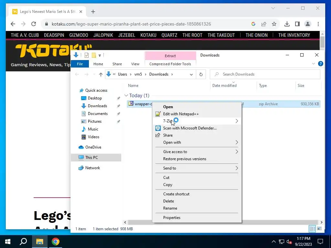Click the Chrome forward arrow
This screenshot has width=331, height=248.
tap(23, 24)
